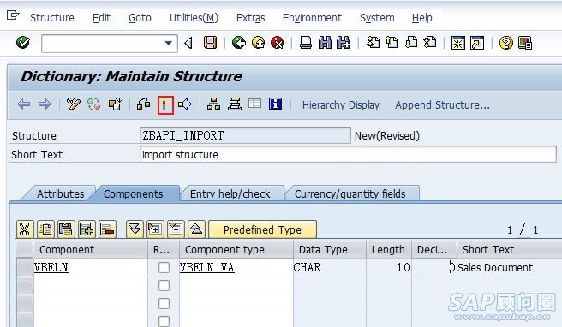The image size is (562, 327).
Task: Click the Cut scissors icon
Action: (x=25, y=229)
